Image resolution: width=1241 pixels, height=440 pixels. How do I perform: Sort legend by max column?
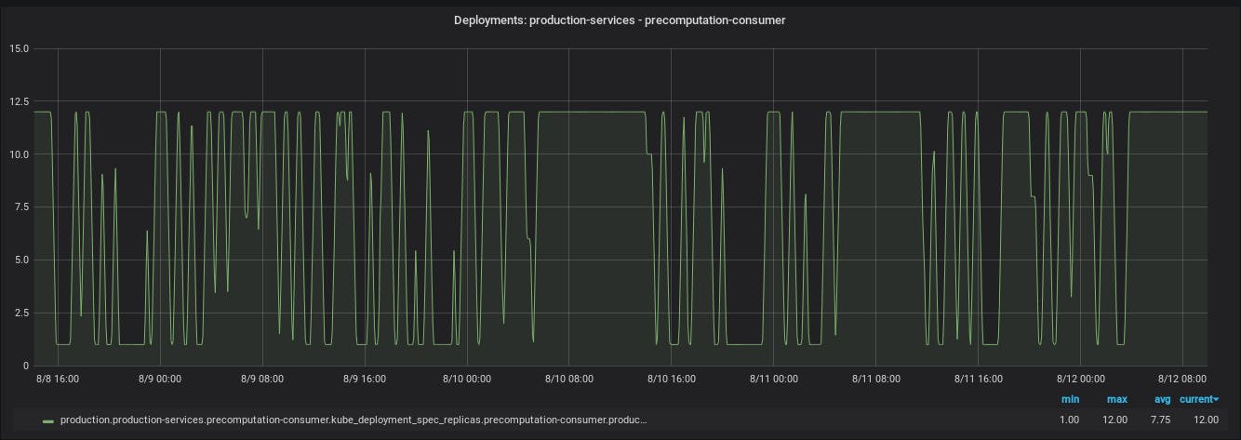[1117, 400]
